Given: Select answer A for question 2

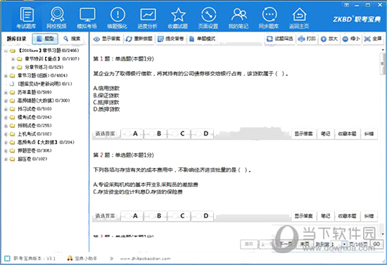Looking at the screenshot, I should click(x=132, y=216).
